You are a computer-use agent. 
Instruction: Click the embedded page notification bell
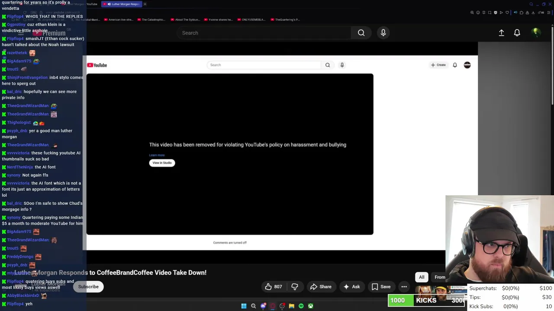(x=455, y=65)
